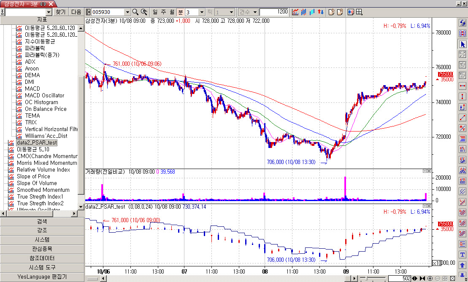Screen dimensions: 468x282
Task: Open the minute interval dropdown showing 3
Action: [x=201, y=12]
